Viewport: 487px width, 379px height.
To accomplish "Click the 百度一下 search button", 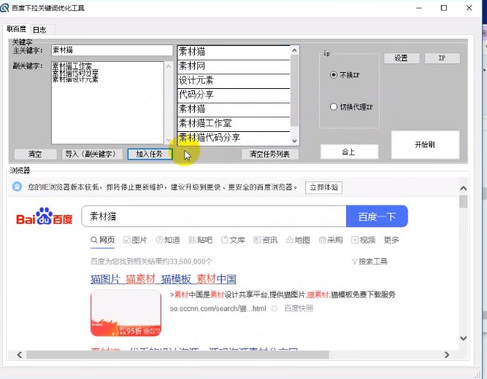I will [x=377, y=216].
